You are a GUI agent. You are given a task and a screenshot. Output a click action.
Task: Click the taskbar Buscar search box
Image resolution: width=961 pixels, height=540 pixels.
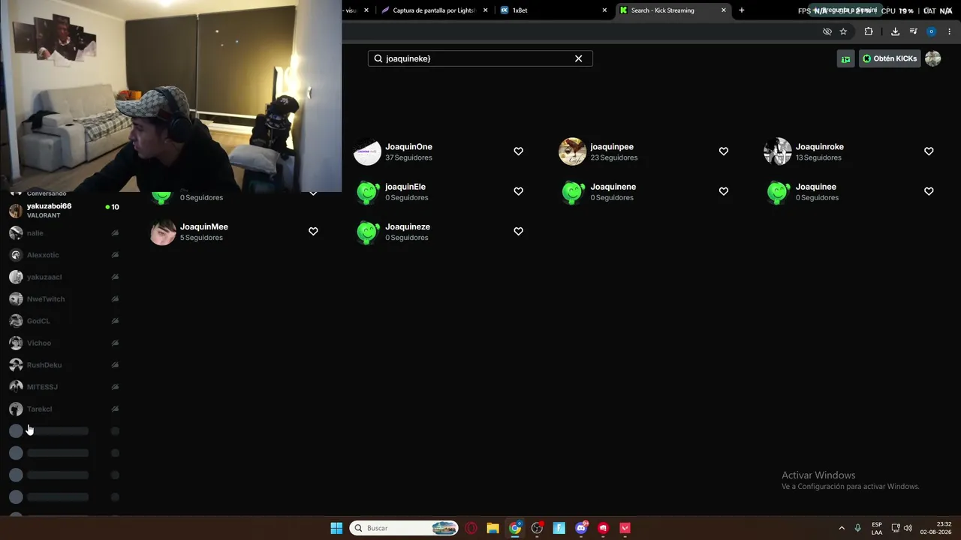coord(404,528)
